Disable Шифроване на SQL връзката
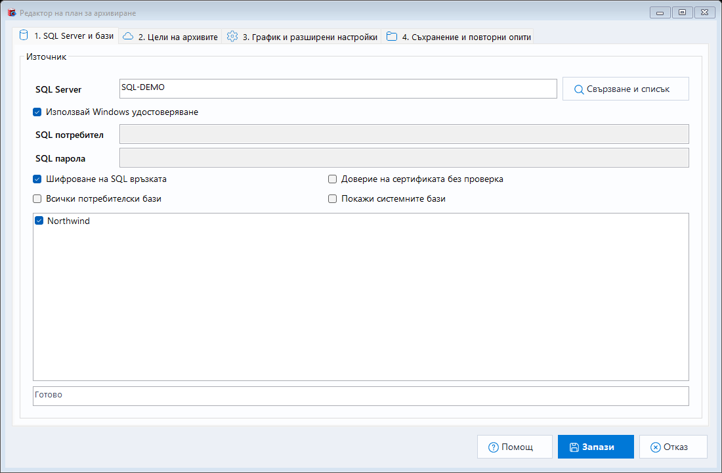 pos(37,179)
